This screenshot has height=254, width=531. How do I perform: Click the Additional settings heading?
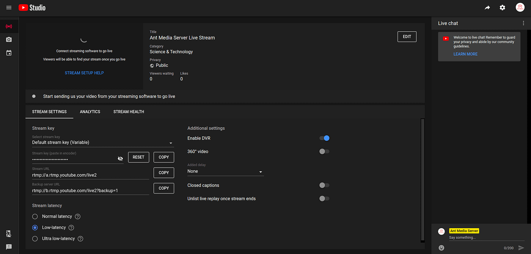tap(206, 128)
